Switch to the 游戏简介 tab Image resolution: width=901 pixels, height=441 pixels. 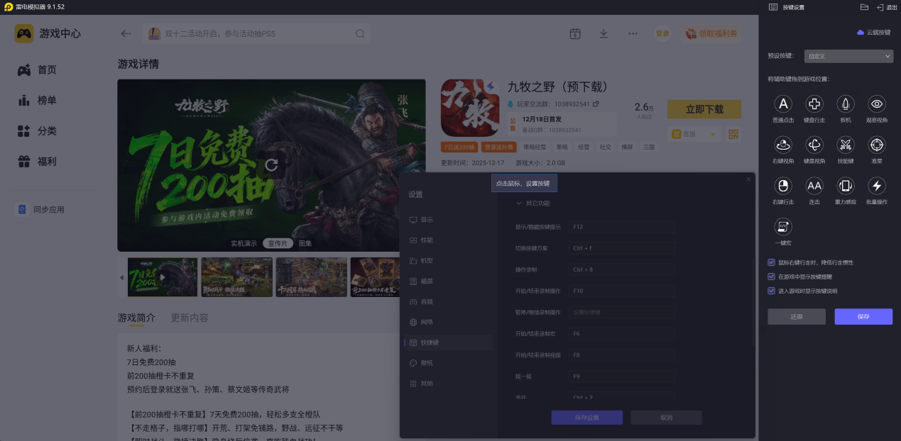point(136,318)
